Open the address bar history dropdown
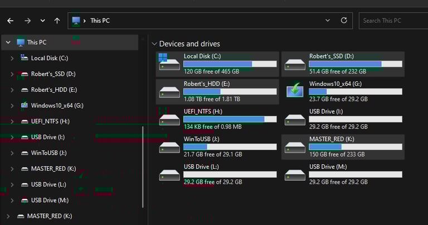This screenshot has height=225, width=428. tap(328, 21)
